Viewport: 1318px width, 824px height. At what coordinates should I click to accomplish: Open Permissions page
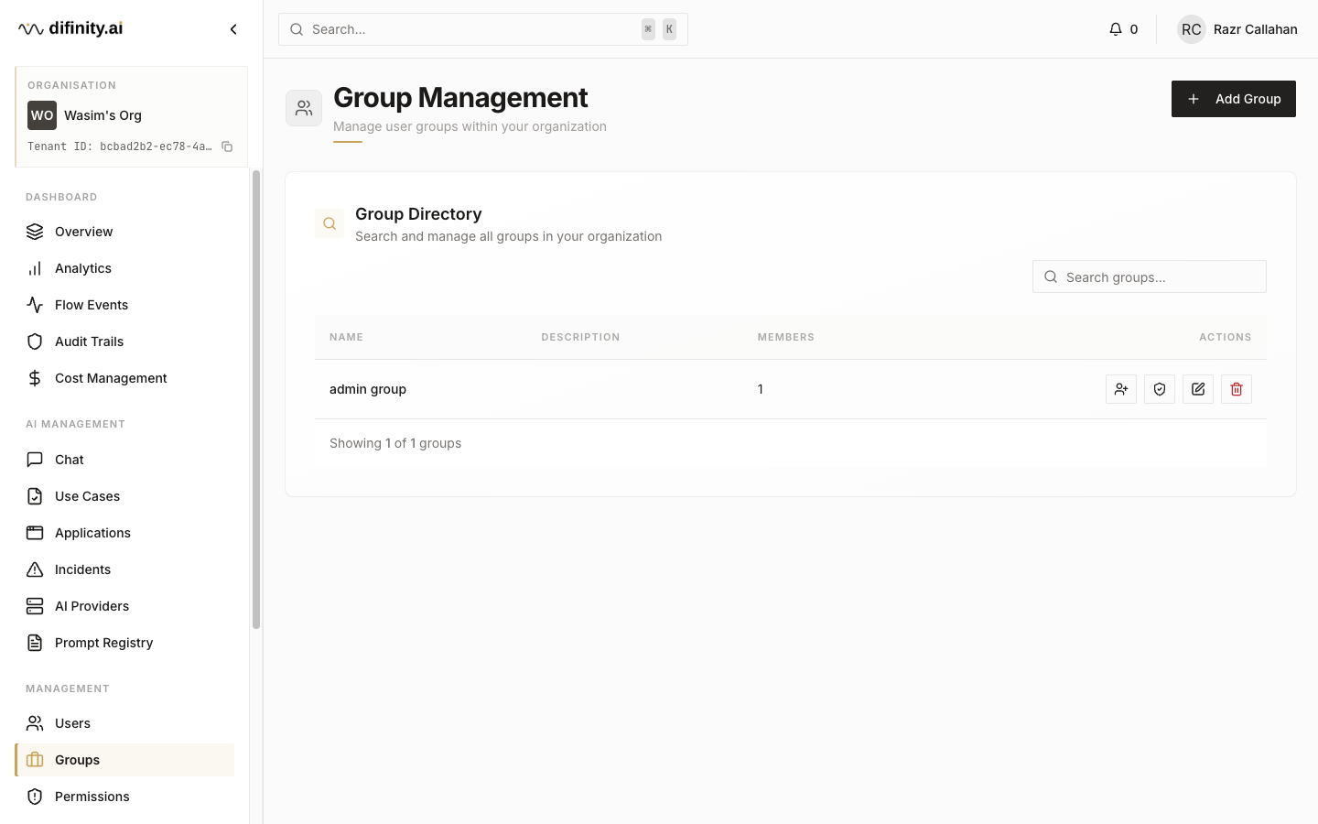point(124,797)
